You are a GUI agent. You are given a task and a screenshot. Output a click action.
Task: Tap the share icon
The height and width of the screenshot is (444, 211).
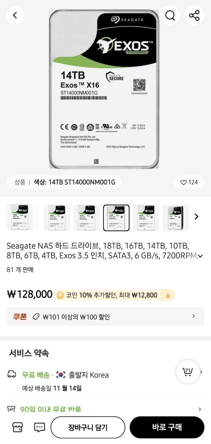tap(194, 15)
